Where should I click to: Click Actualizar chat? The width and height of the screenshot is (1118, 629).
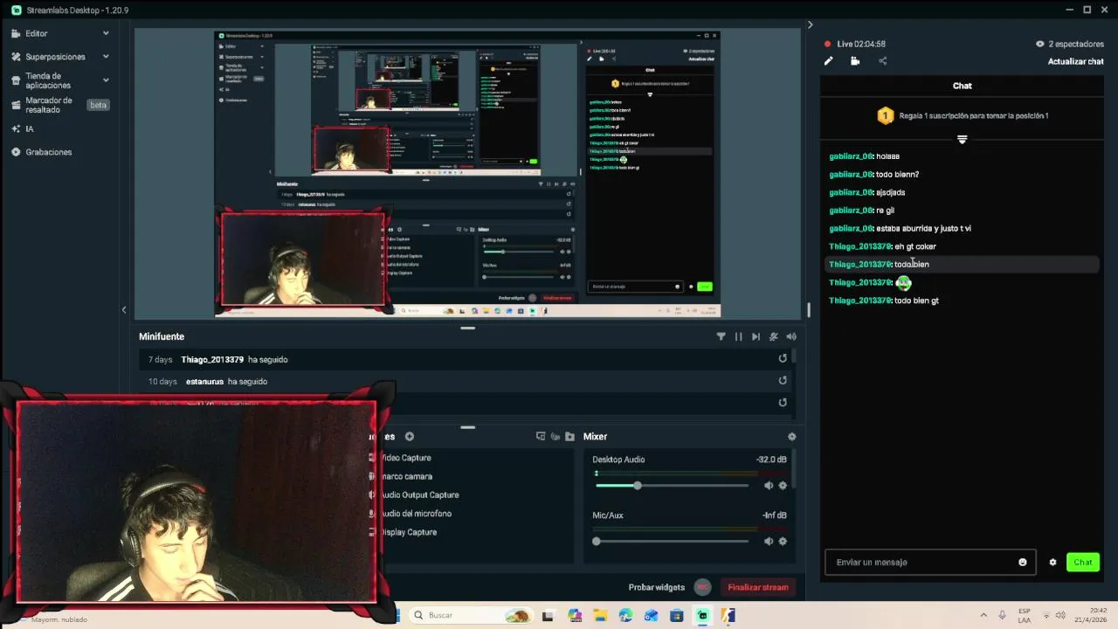pyautogui.click(x=1075, y=61)
